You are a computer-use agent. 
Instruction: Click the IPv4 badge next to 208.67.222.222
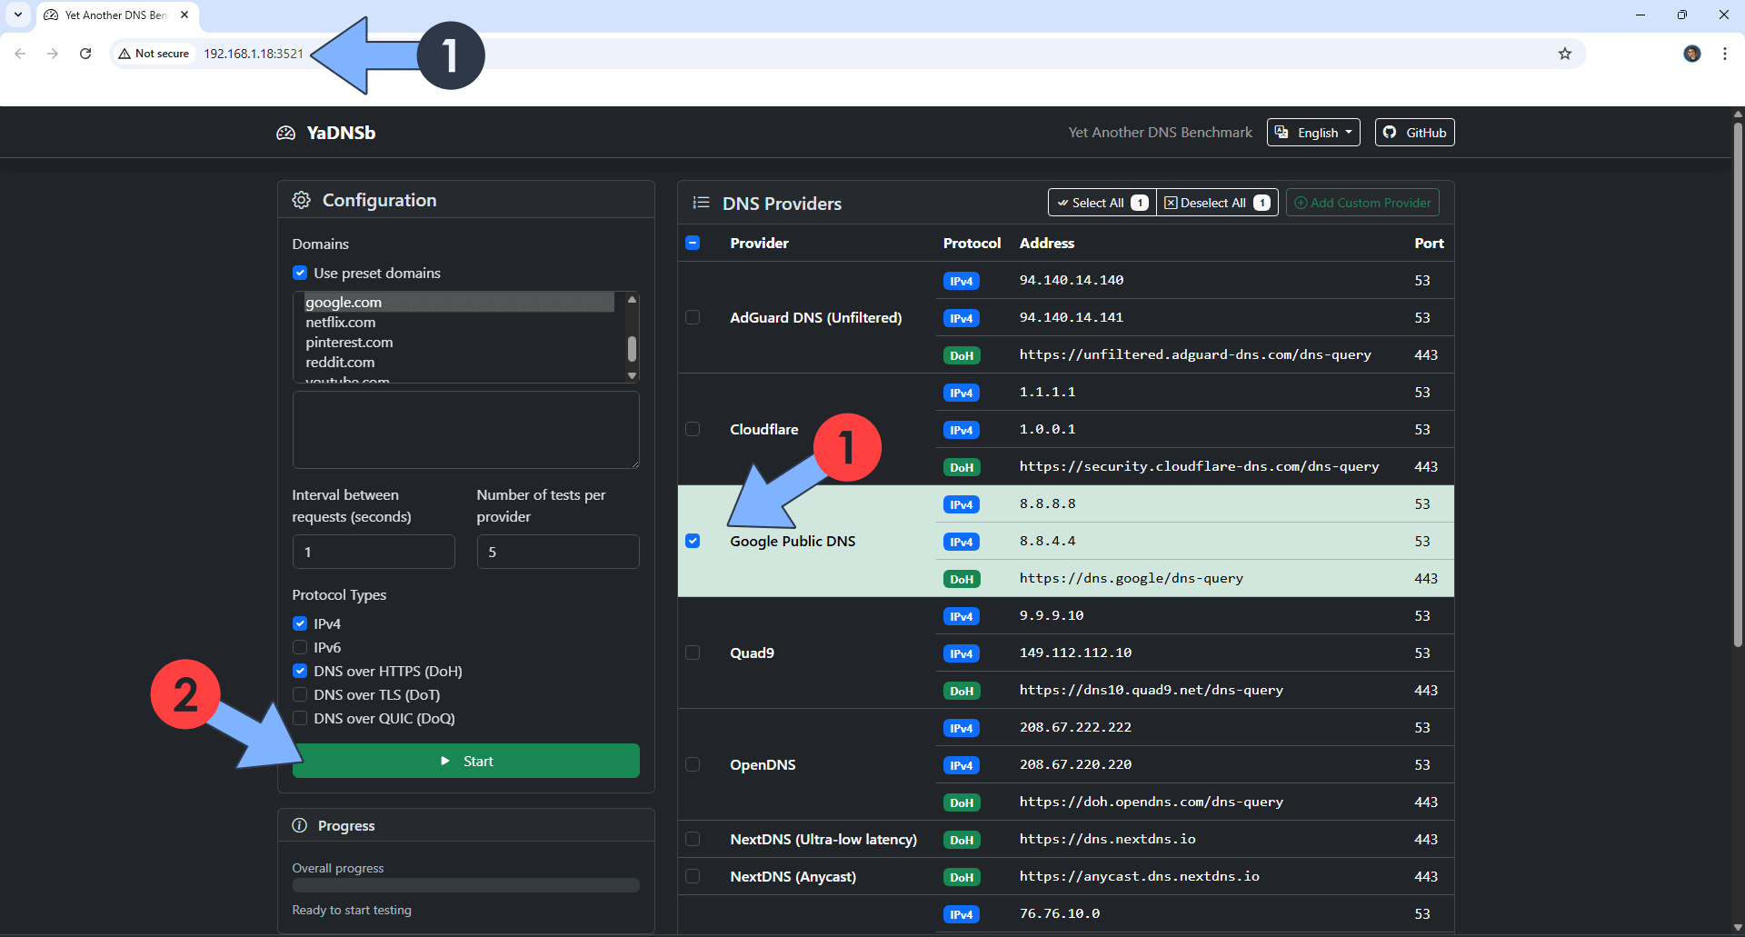click(962, 728)
